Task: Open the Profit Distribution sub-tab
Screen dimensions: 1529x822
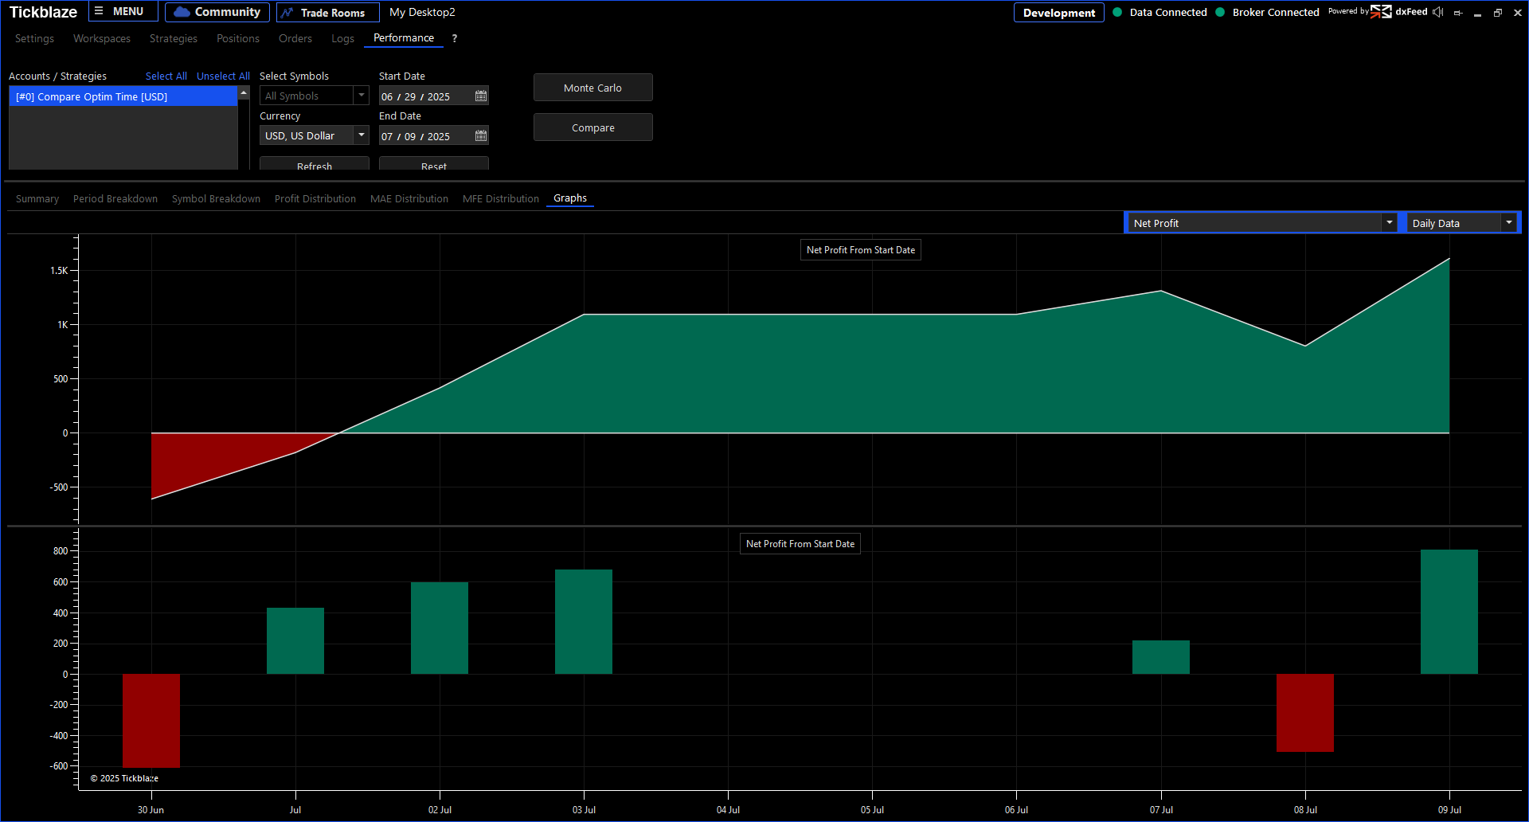Action: (x=315, y=199)
